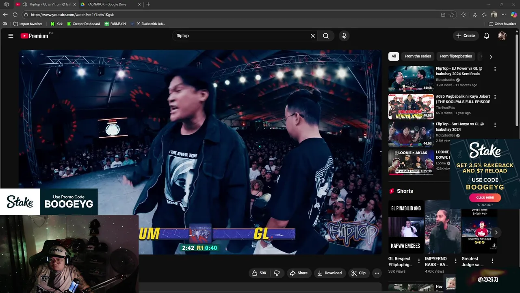Refresh the YouTube page

[x=15, y=15]
